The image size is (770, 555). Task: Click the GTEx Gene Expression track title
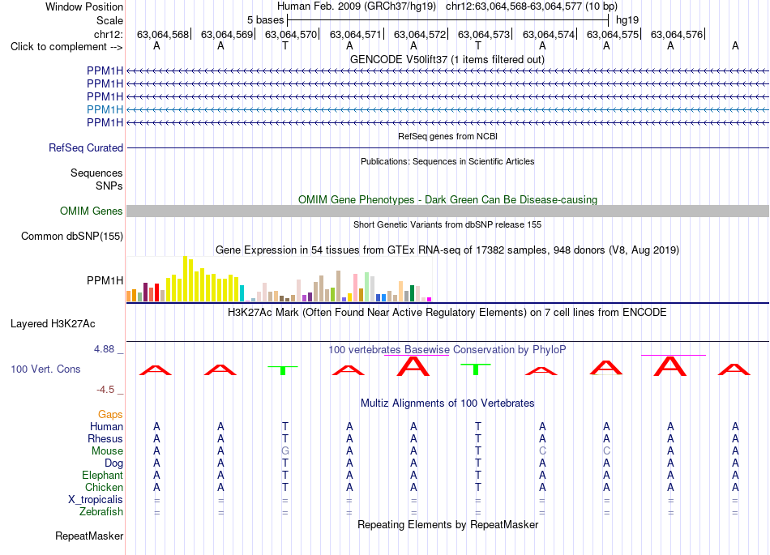coord(447,250)
